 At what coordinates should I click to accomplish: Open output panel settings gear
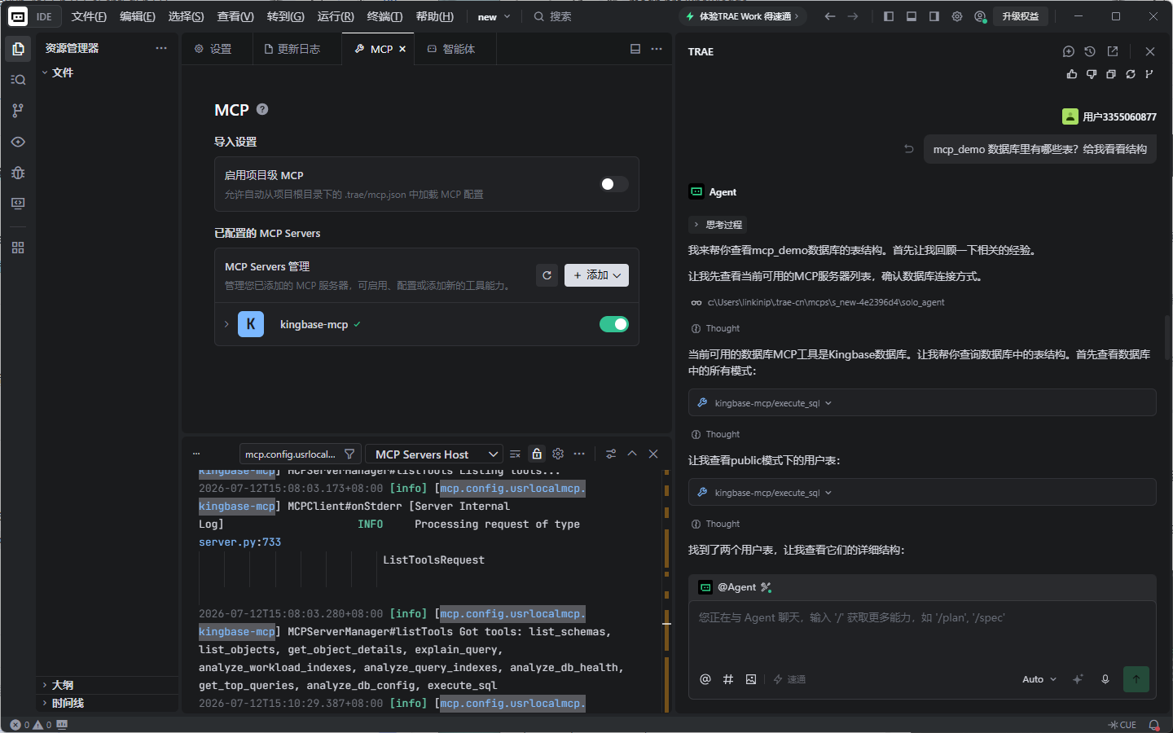pos(558,454)
